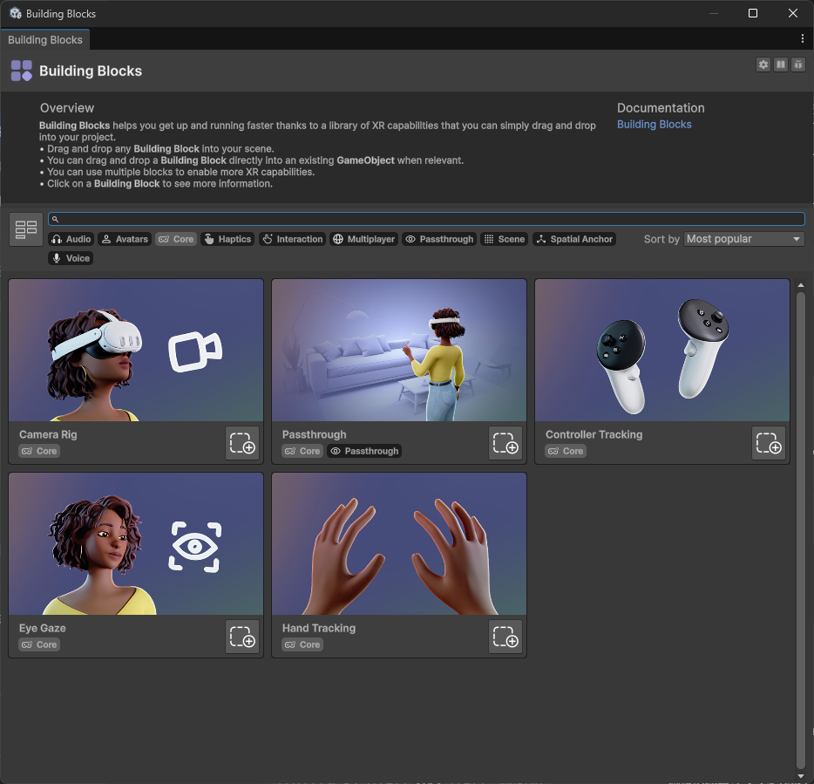Click the scrollbar up arrow
814x784 pixels.
801,285
